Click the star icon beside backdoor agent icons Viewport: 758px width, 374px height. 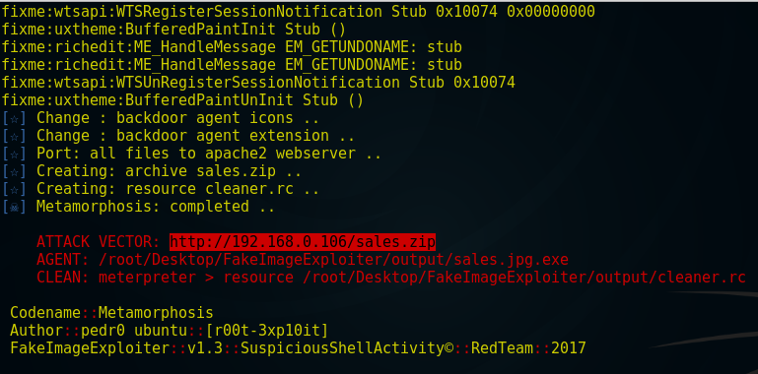pos(14,118)
